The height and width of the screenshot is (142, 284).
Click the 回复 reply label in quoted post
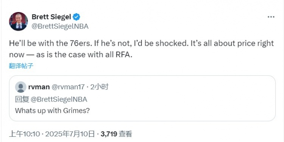click(x=22, y=100)
